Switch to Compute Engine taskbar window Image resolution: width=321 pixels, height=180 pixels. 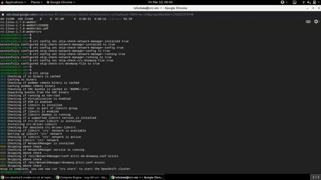coord(82,177)
